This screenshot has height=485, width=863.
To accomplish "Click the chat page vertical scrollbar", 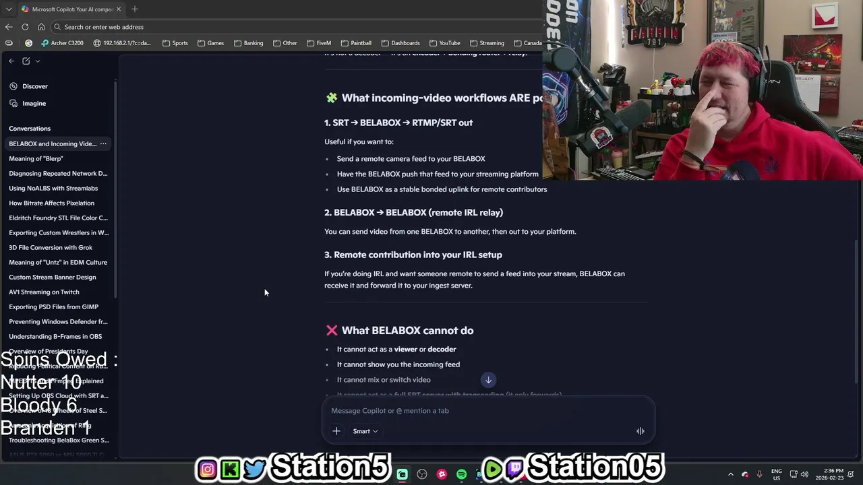I will (x=858, y=311).
